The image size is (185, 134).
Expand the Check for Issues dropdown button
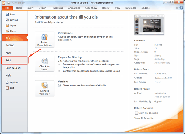(45, 64)
